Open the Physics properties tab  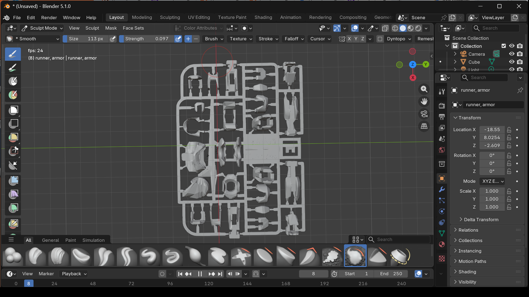coord(442,211)
